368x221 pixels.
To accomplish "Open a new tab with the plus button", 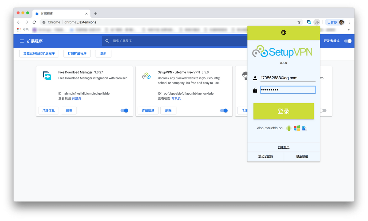I will coord(96,14).
